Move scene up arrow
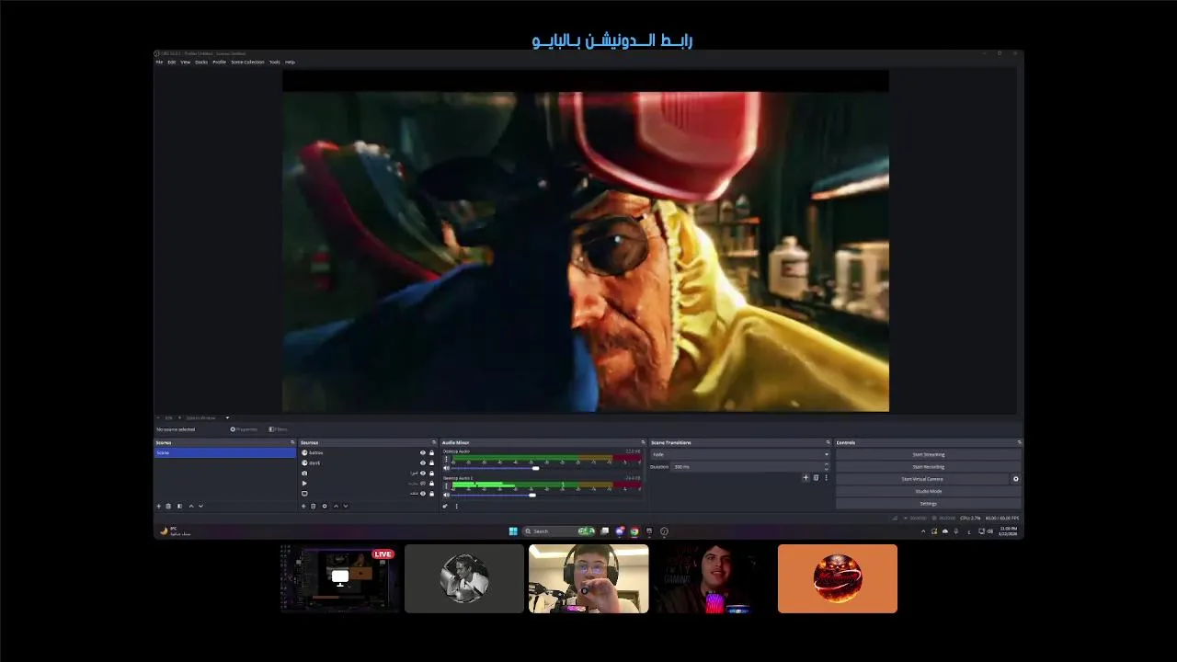The width and height of the screenshot is (1177, 662). pyautogui.click(x=191, y=506)
